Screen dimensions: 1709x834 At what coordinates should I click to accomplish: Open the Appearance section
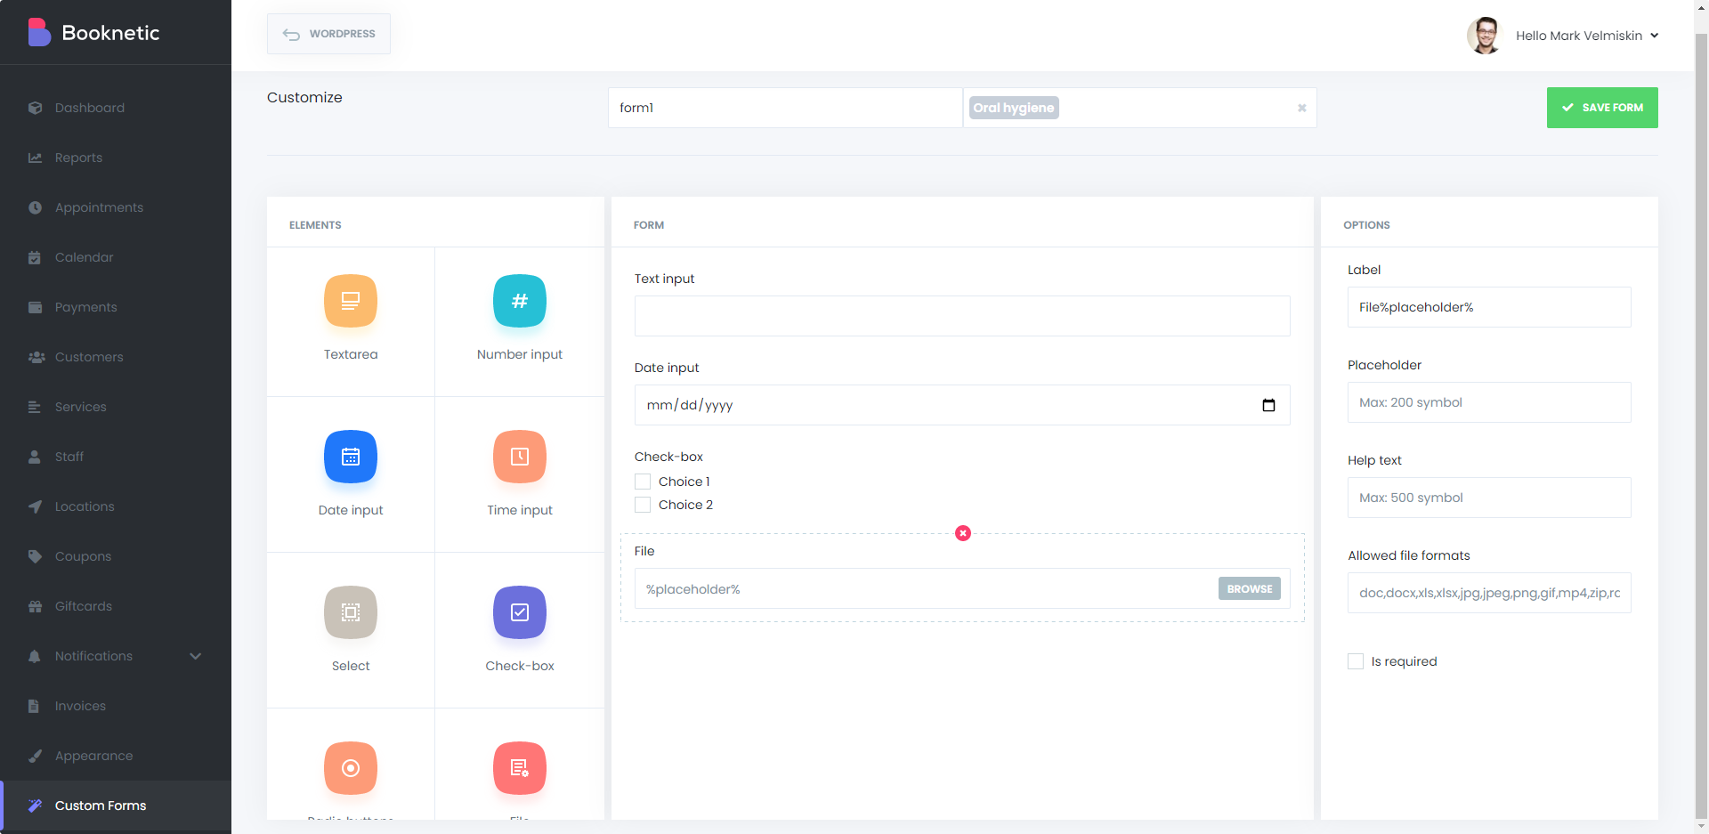(93, 755)
